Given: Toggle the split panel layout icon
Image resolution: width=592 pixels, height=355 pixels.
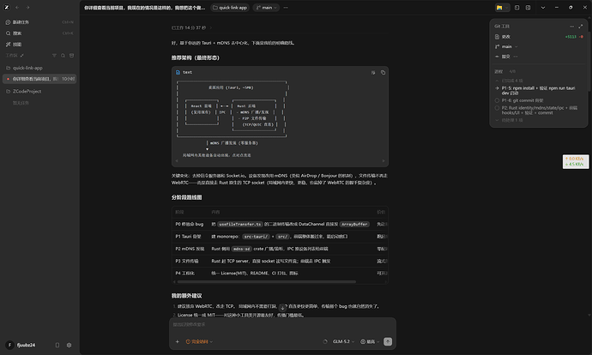Looking at the screenshot, I should [528, 8].
